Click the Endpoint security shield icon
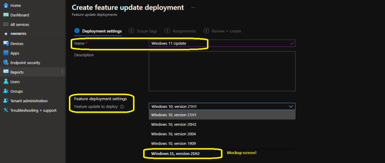Image resolution: width=385 pixels, height=163 pixels. pos(6,62)
